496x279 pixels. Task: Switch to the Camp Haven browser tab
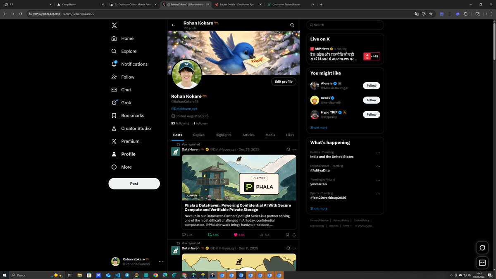click(x=81, y=4)
